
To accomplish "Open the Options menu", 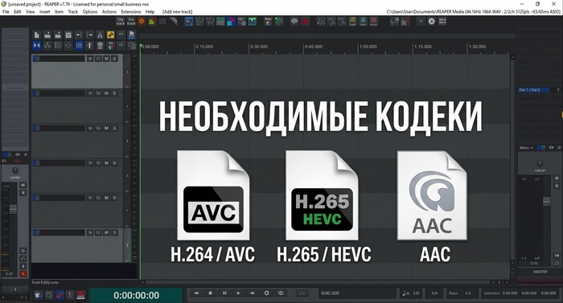I will (90, 11).
